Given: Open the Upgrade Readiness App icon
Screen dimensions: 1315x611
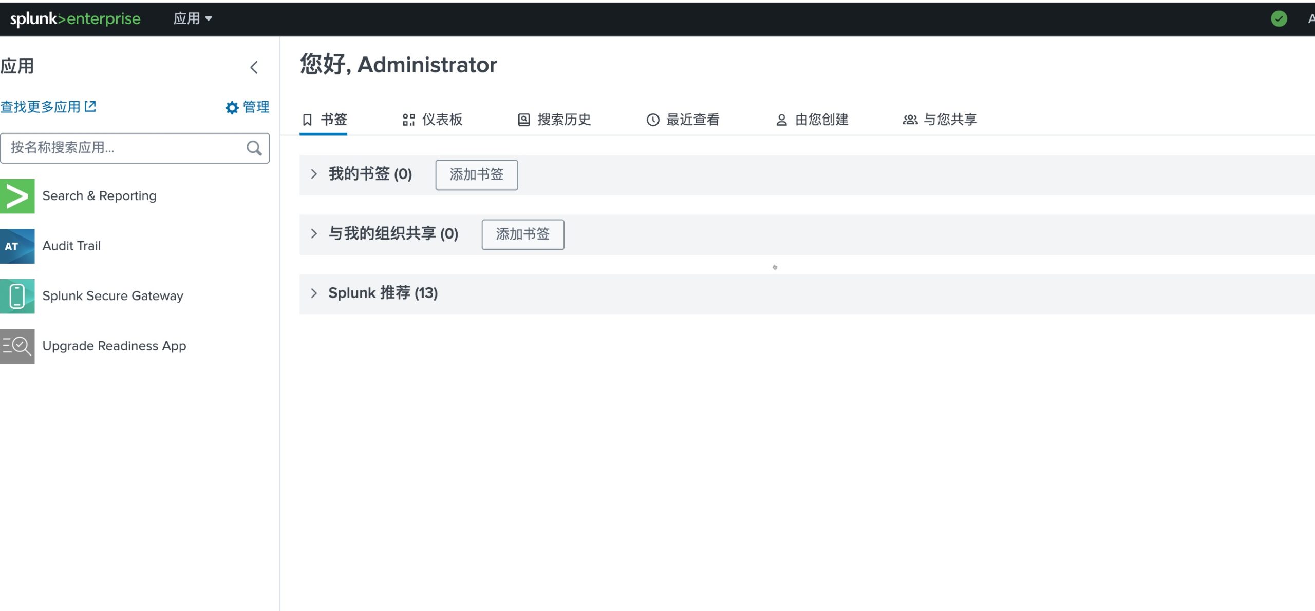Looking at the screenshot, I should tap(17, 346).
